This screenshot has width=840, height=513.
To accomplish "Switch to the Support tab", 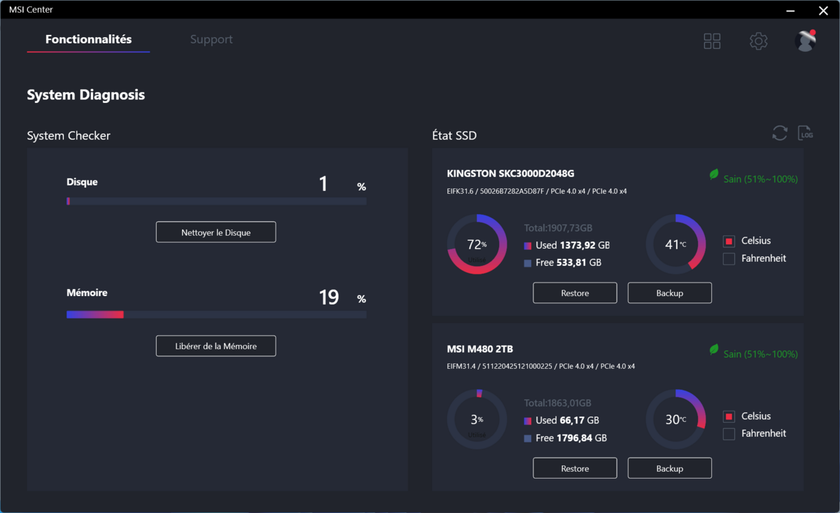I will (211, 40).
